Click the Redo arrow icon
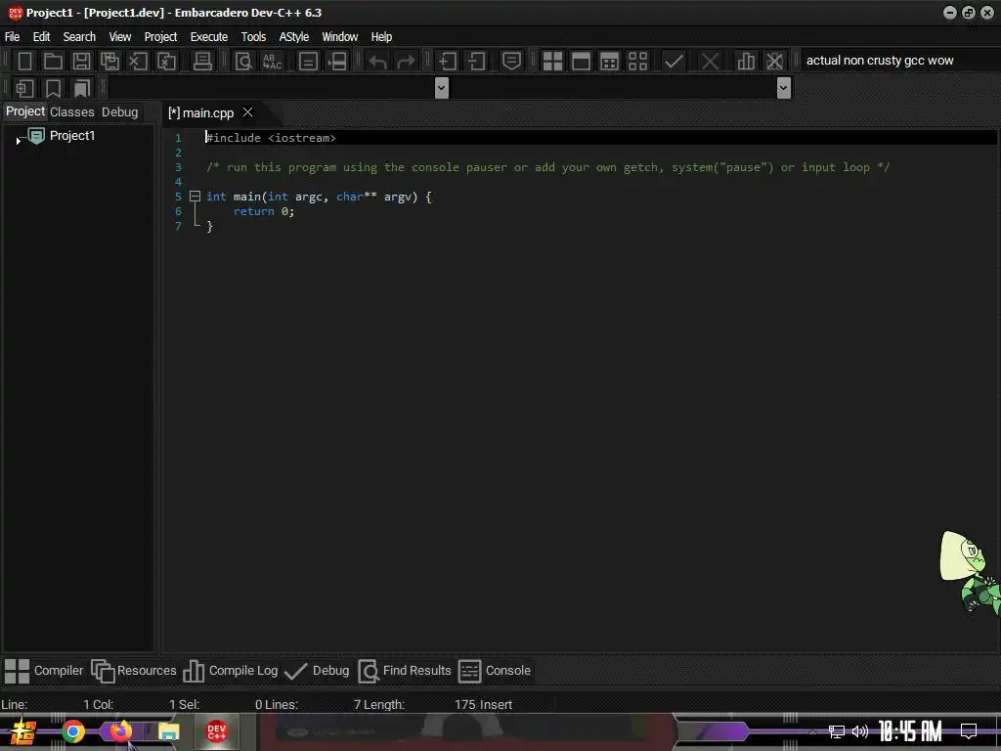The image size is (1001, 751). coord(406,62)
